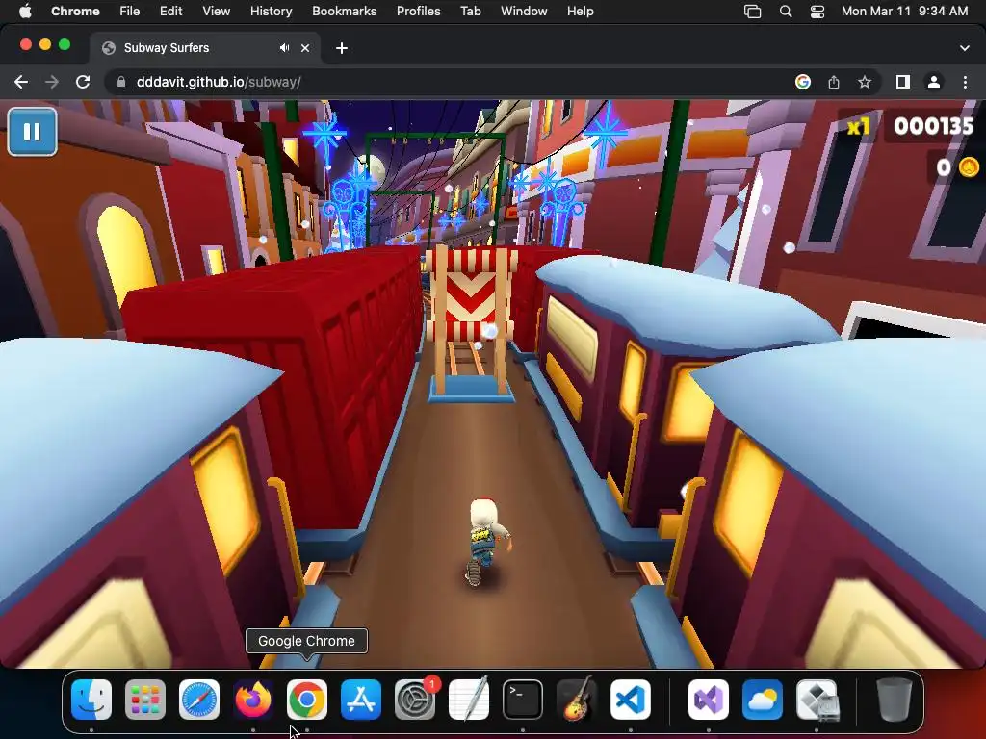Screen dimensions: 986x739
Task: Open Visual Studio from the dock
Action: pos(709,700)
